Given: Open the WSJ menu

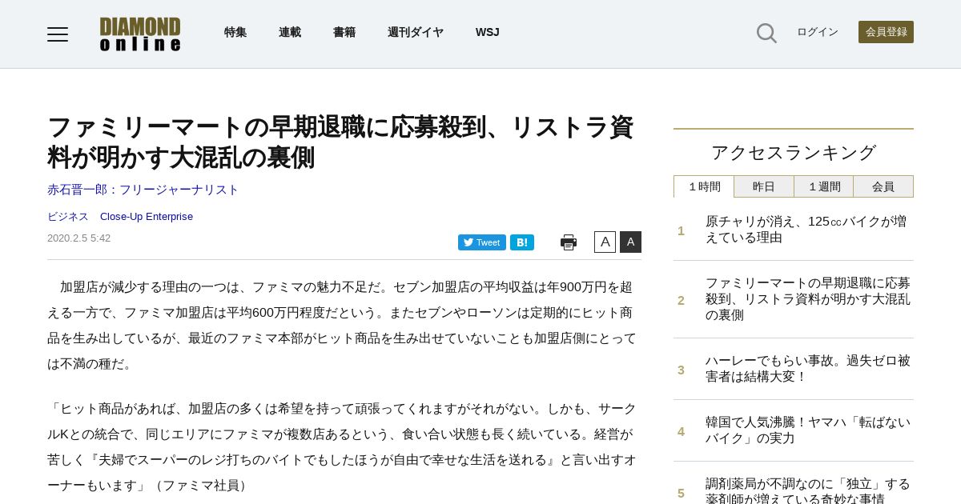Looking at the screenshot, I should click(x=488, y=32).
